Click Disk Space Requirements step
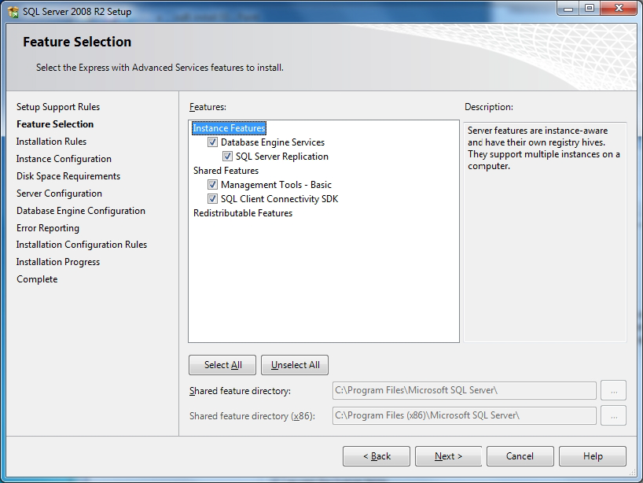Screen dimensions: 643x483 [x=68, y=176]
